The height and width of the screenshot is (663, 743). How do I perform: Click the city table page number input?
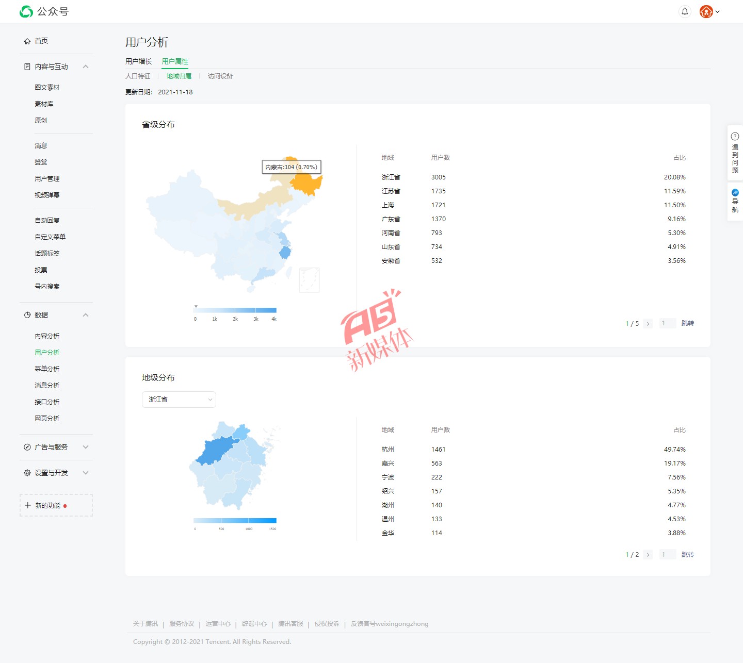667,555
